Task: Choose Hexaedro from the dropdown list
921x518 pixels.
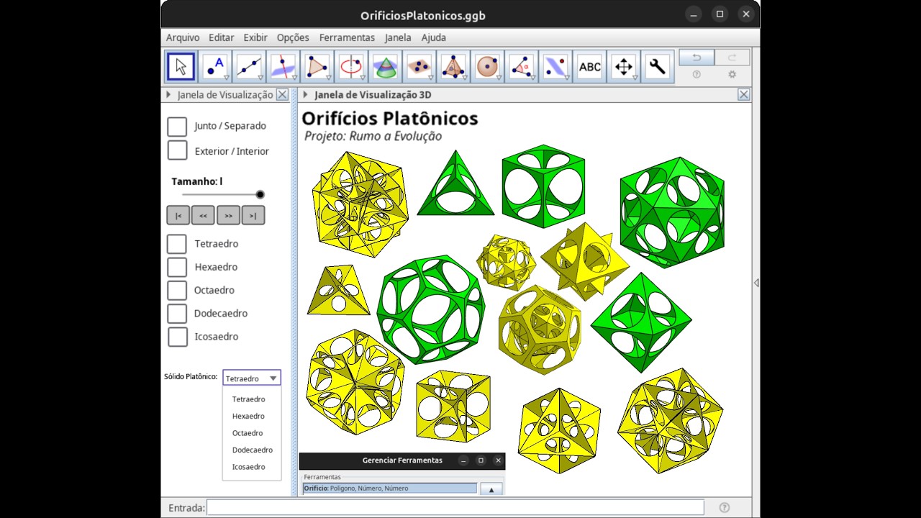Action: click(248, 416)
